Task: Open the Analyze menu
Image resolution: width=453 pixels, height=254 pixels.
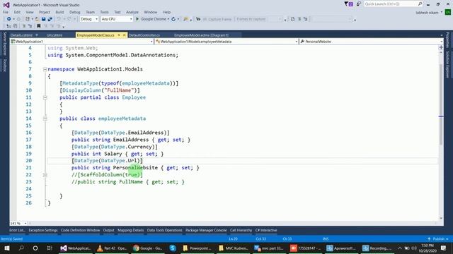Action: click(x=132, y=12)
